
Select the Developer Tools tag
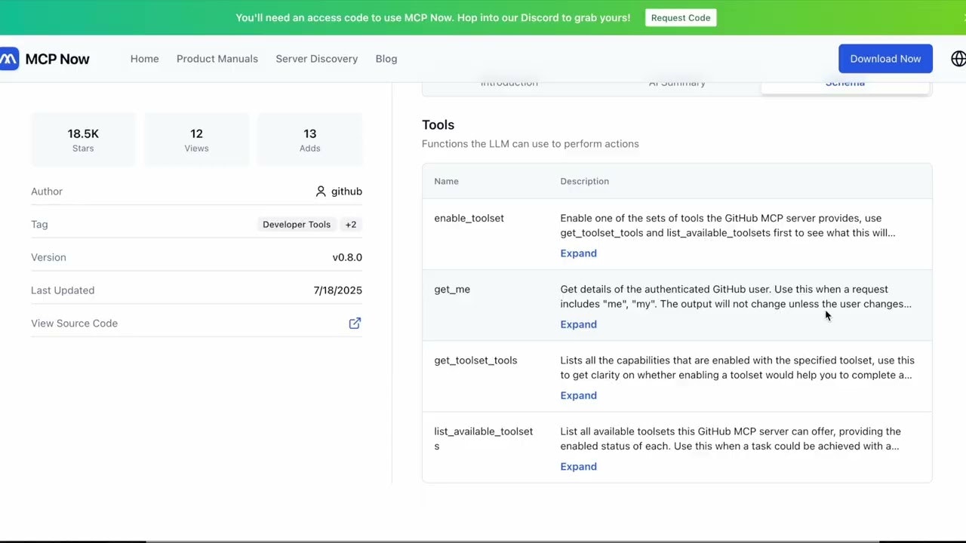point(297,225)
